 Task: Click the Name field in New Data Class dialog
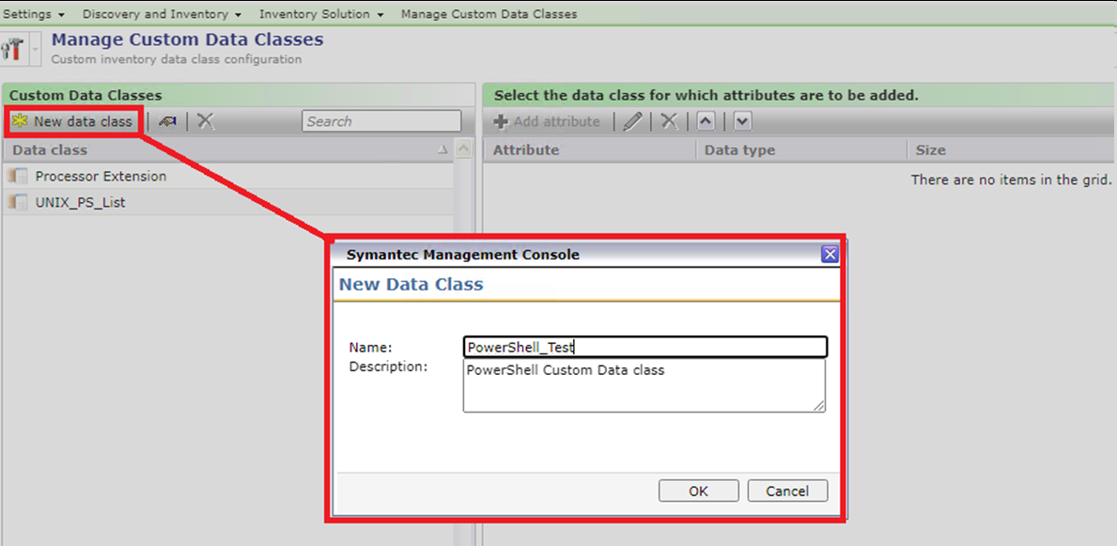coord(644,347)
